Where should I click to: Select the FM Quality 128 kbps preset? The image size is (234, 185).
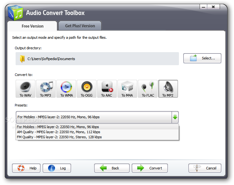pyautogui.click(x=97, y=137)
